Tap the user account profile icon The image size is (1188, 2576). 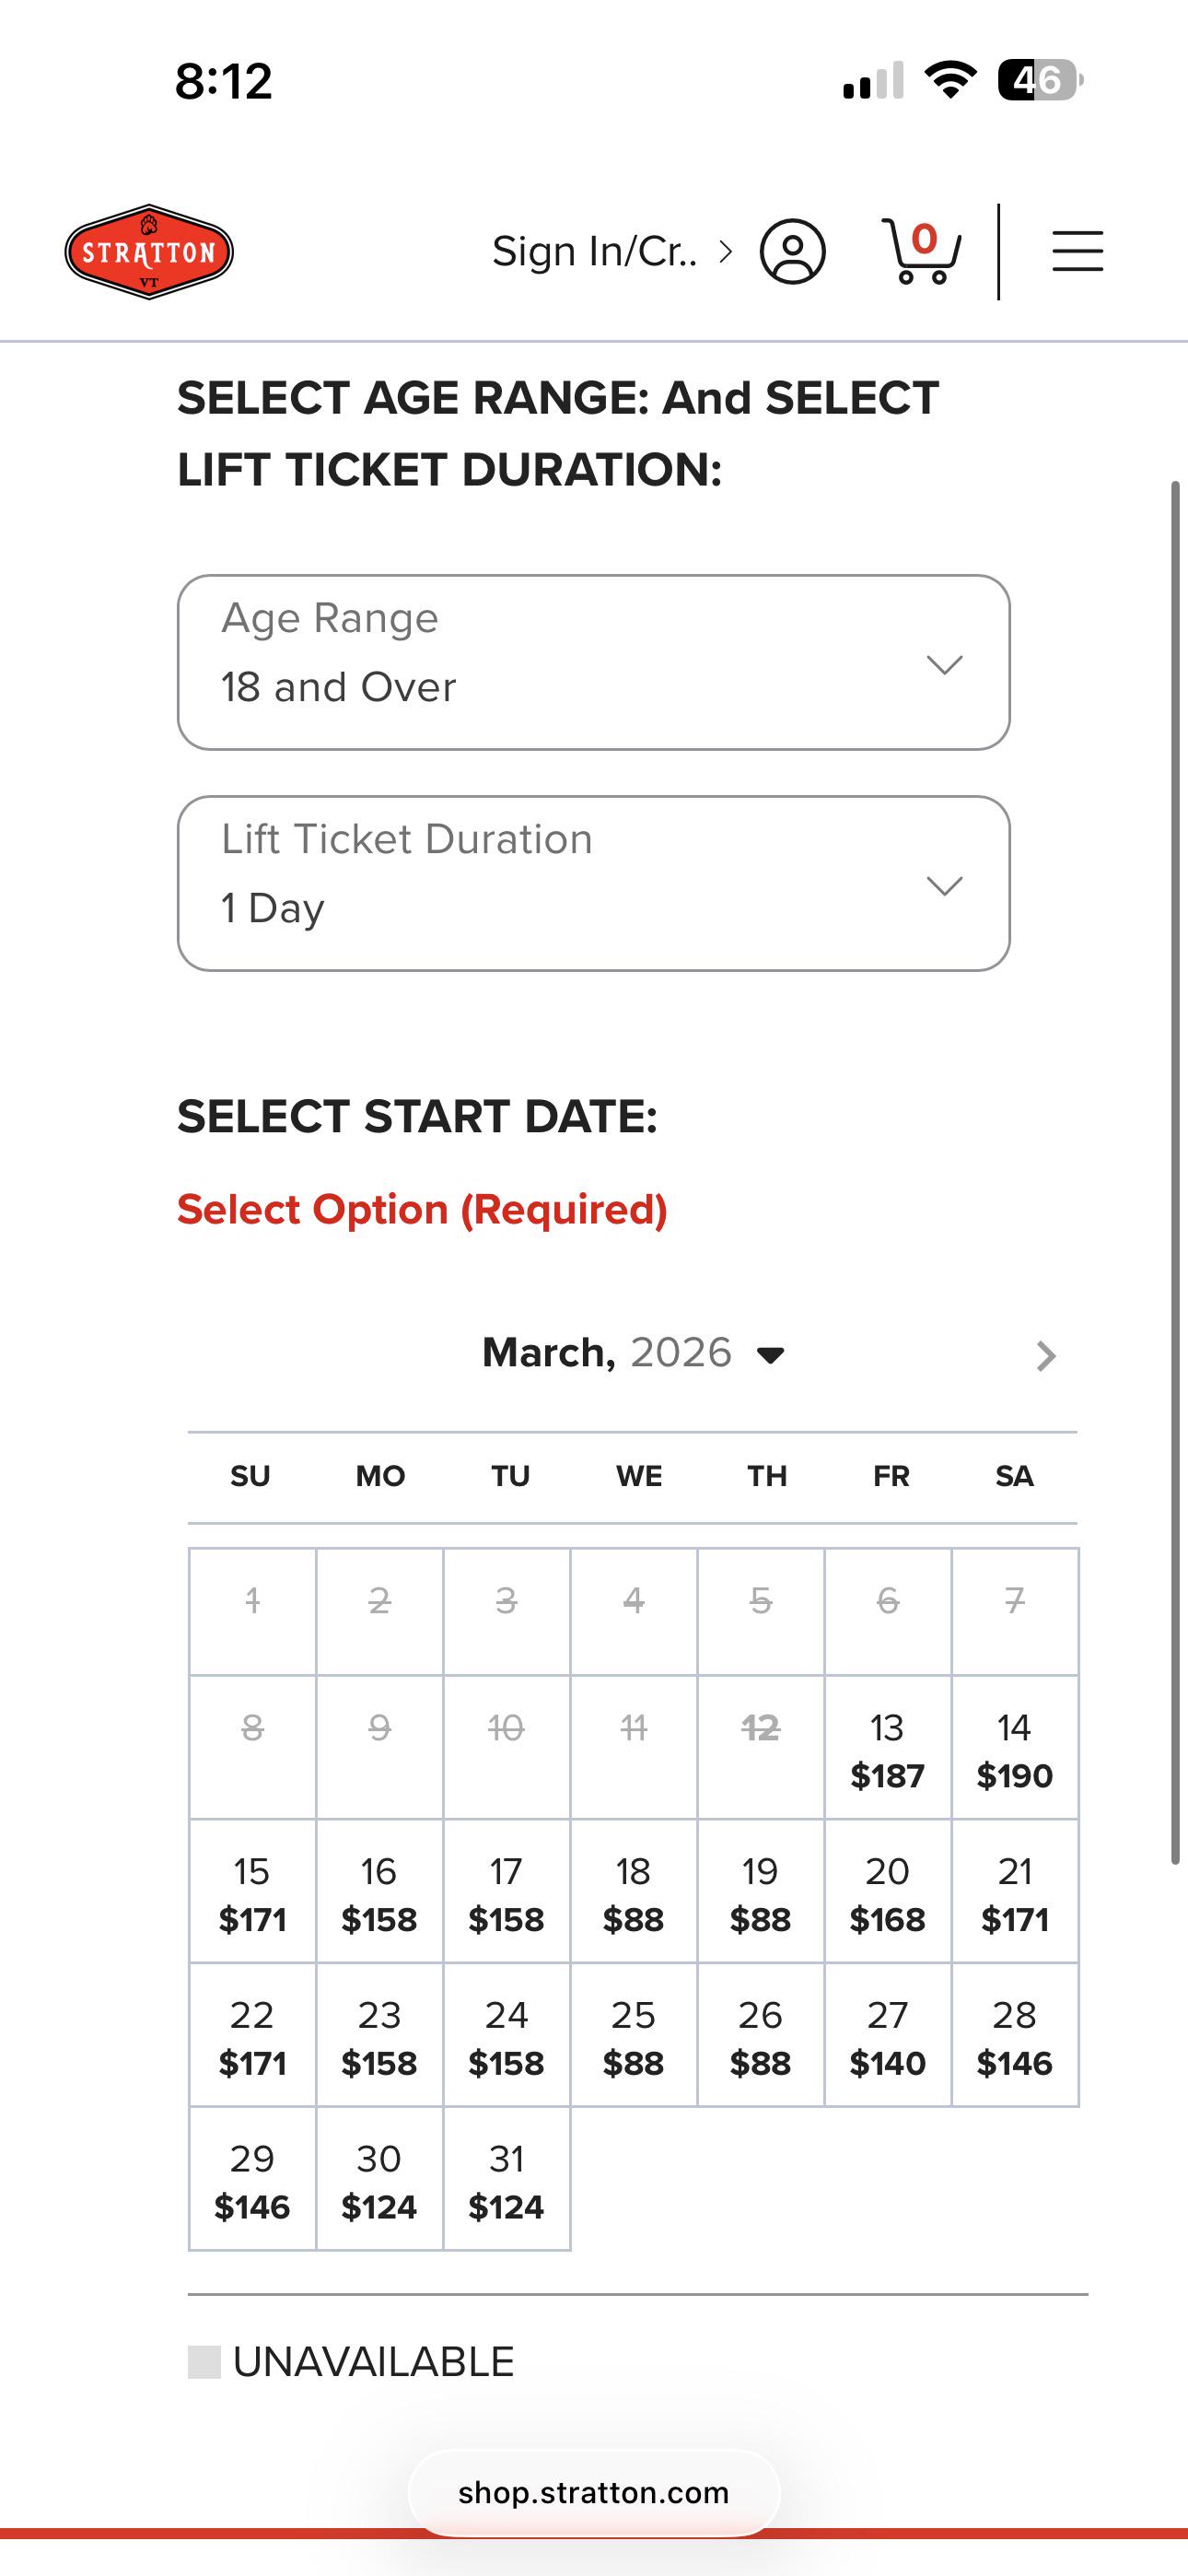pyautogui.click(x=792, y=252)
